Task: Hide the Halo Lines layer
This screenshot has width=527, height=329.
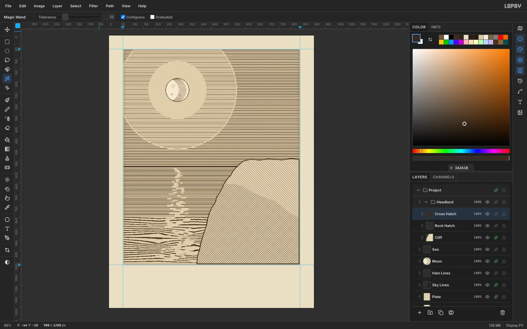Action: coord(487,273)
